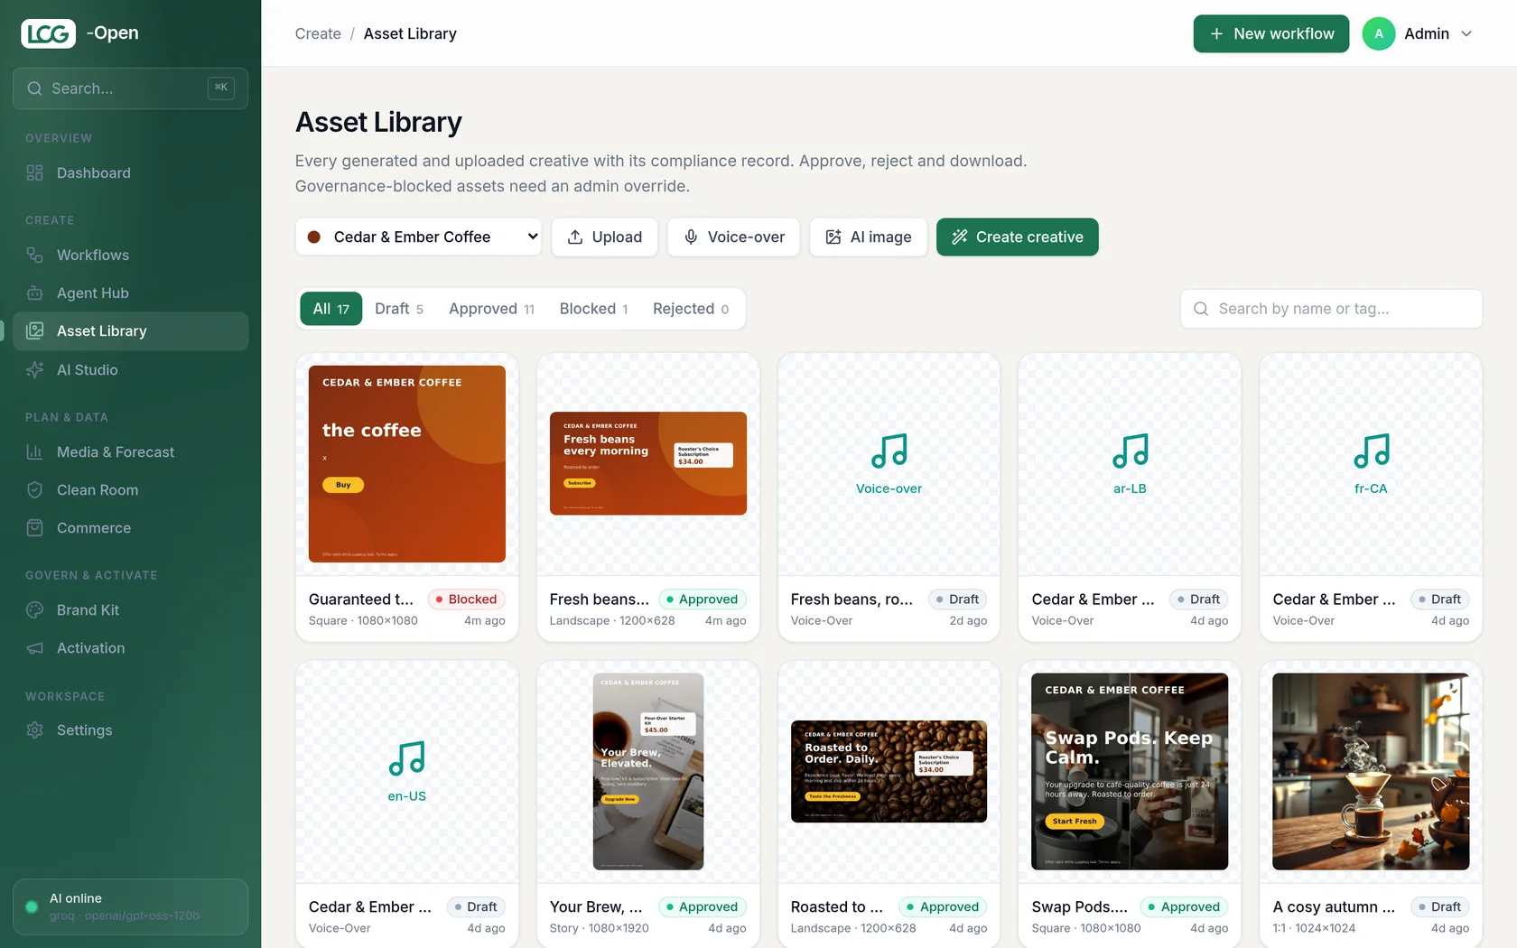Image resolution: width=1517 pixels, height=948 pixels.
Task: Click the New workflow button
Action: 1271,33
